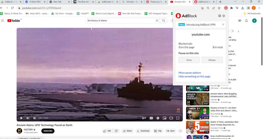Open the more actions ellipsis menu
263x139 pixels.
click(x=180, y=131)
